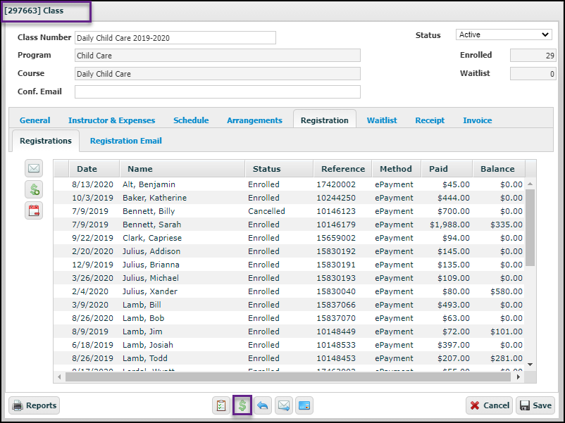Select the row for Lamb, Todd

point(289,358)
